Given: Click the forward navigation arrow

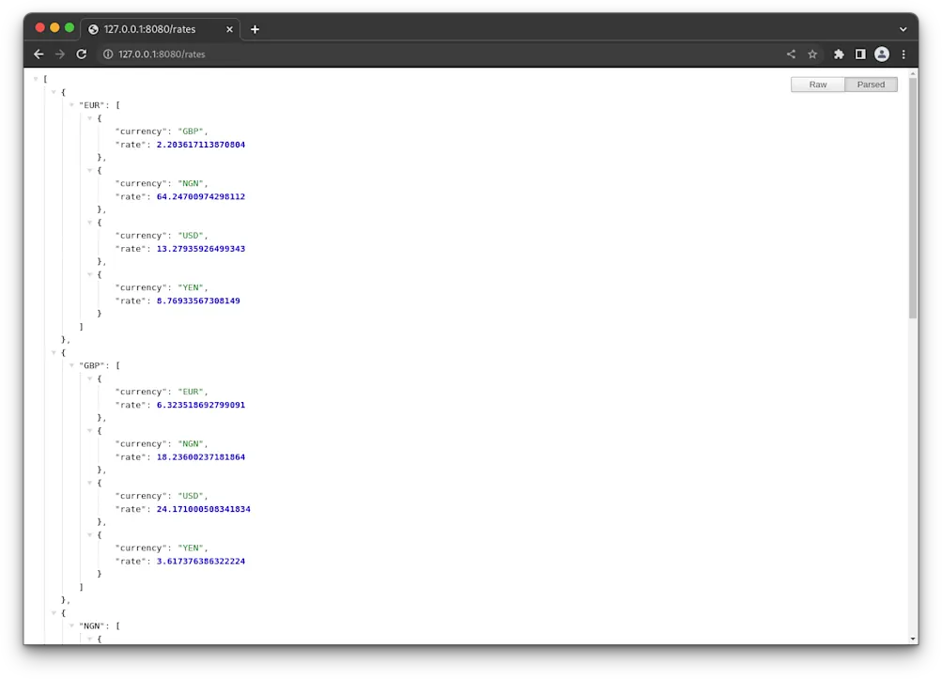Looking at the screenshot, I should point(59,54).
